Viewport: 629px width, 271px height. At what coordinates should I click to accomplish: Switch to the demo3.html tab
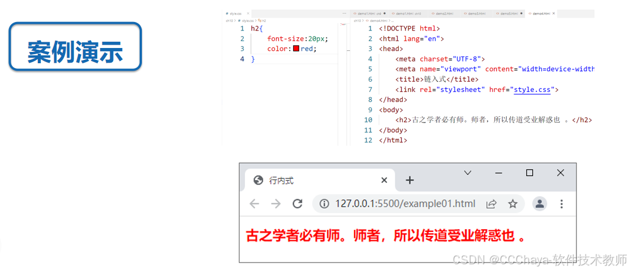(x=477, y=14)
